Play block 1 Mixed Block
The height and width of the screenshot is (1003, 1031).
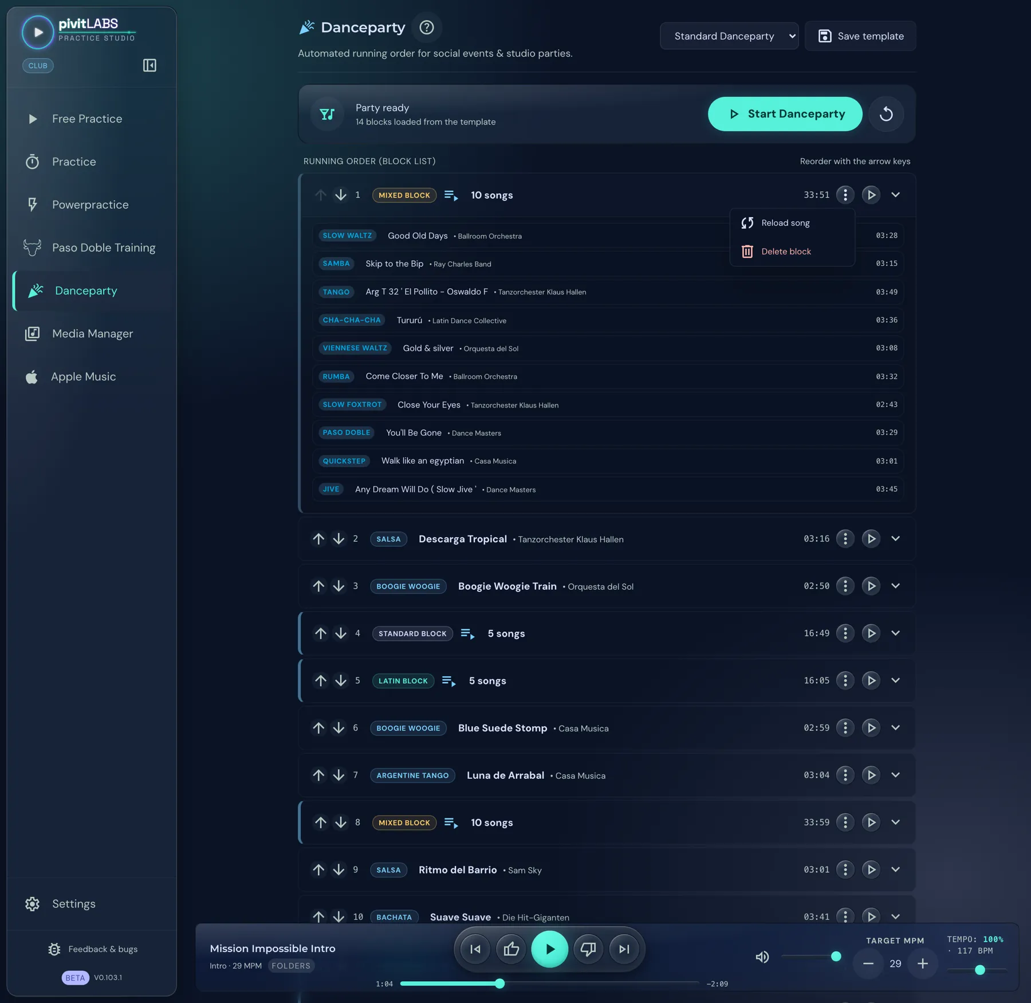click(871, 195)
